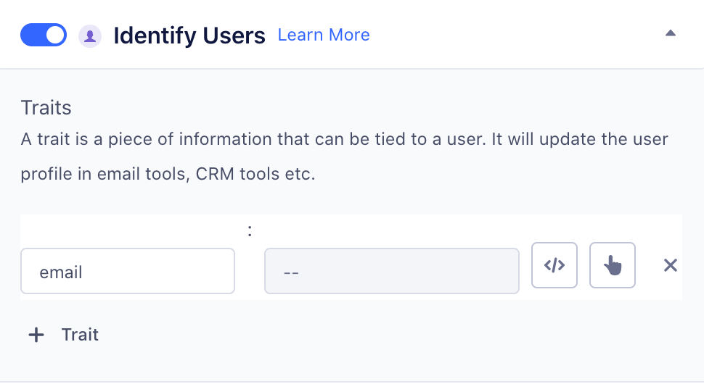This screenshot has width=704, height=384.
Task: Click the email trait name field
Action: click(x=127, y=272)
